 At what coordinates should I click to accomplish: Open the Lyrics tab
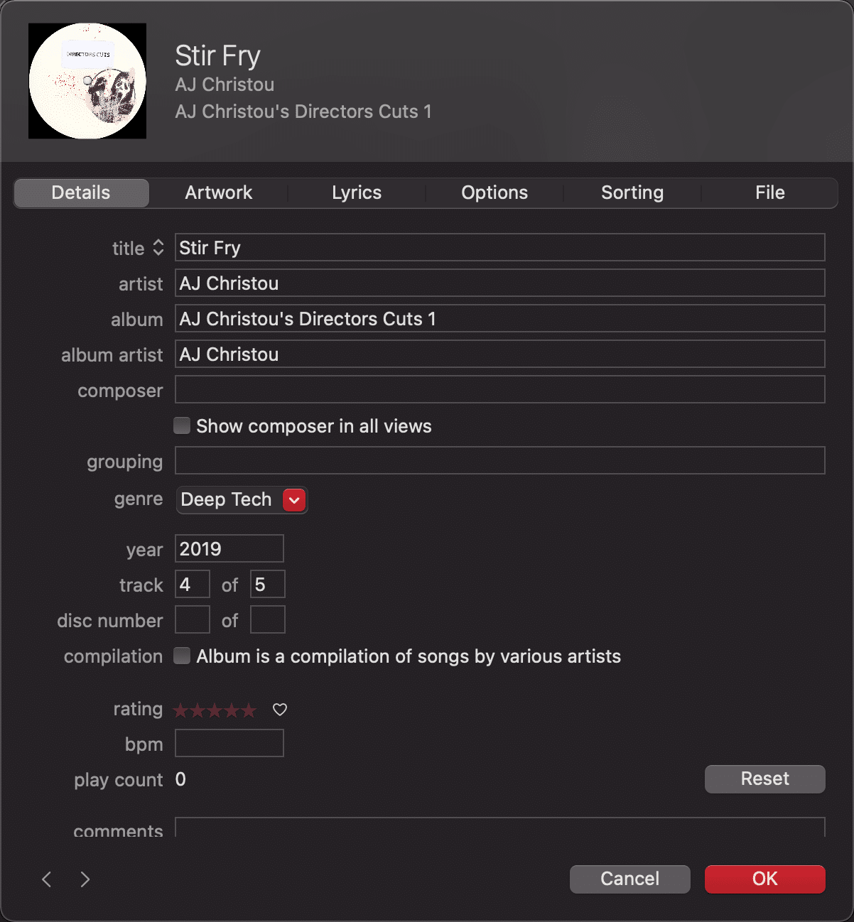[x=357, y=192]
